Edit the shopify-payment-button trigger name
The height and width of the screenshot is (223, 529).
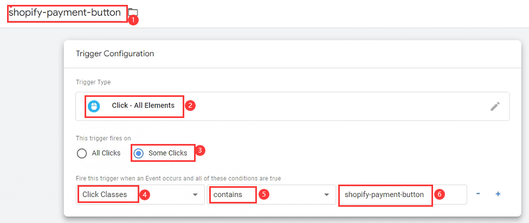coord(65,13)
